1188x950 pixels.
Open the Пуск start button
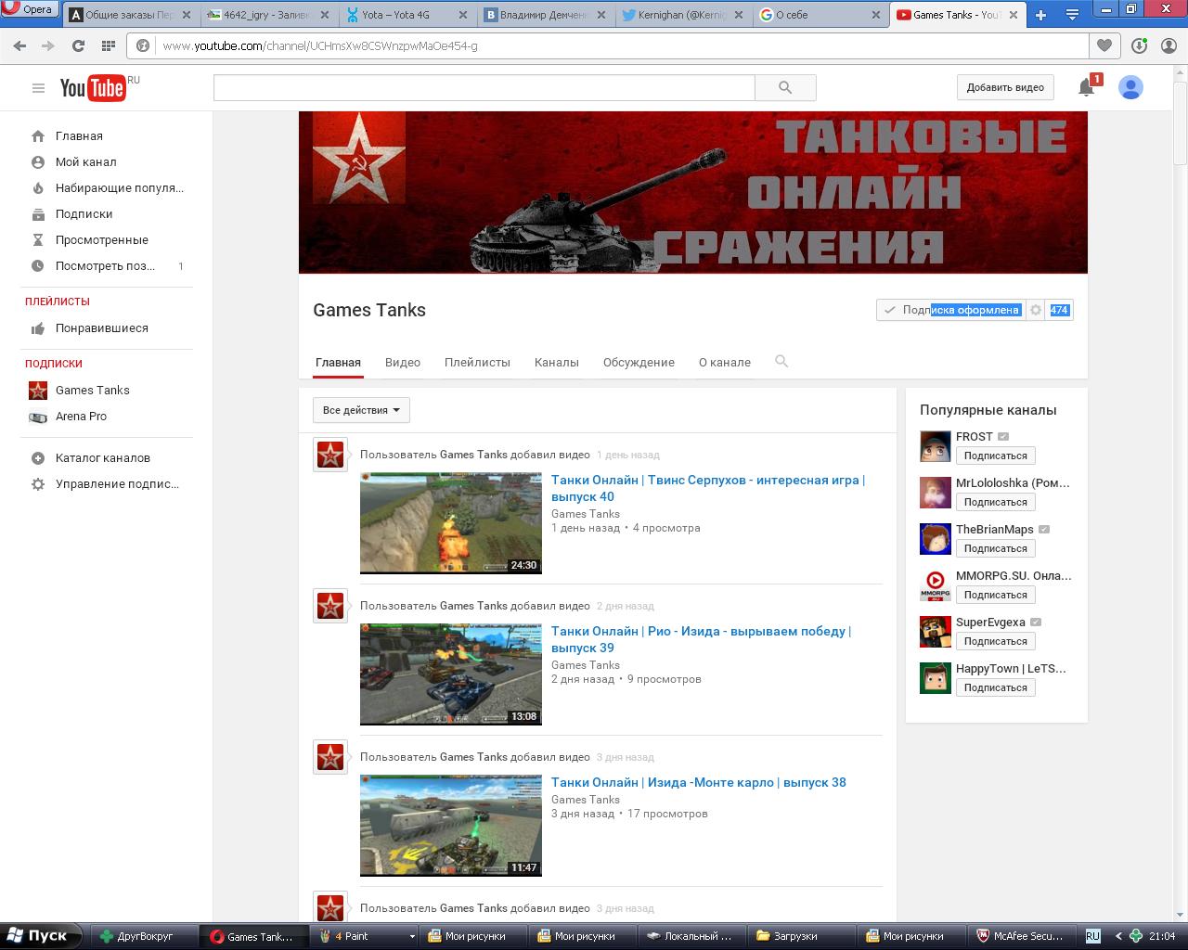point(40,936)
